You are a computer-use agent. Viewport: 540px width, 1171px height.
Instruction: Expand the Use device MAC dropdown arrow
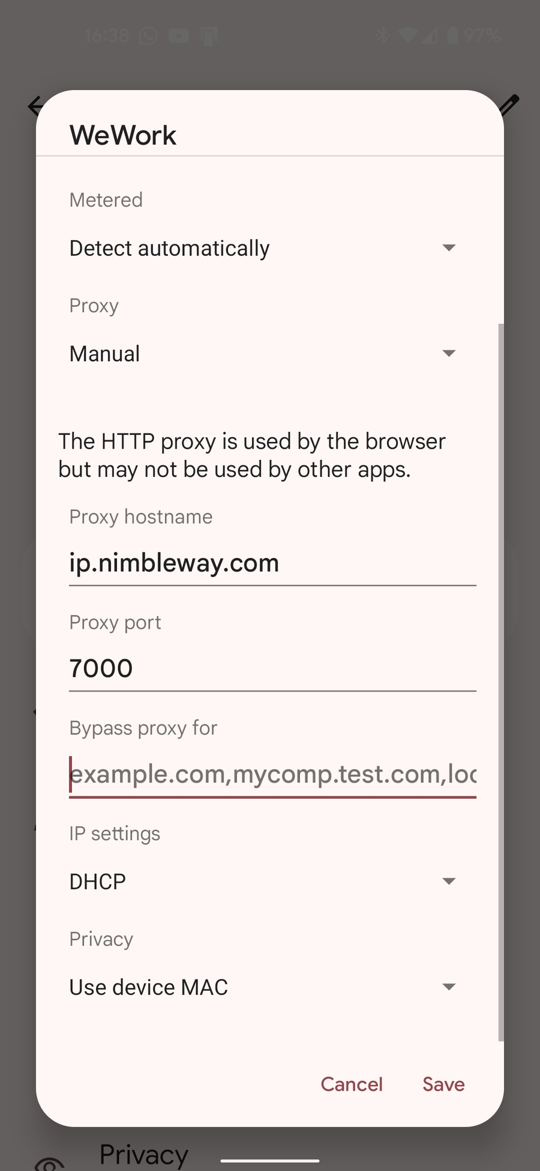[x=449, y=987]
